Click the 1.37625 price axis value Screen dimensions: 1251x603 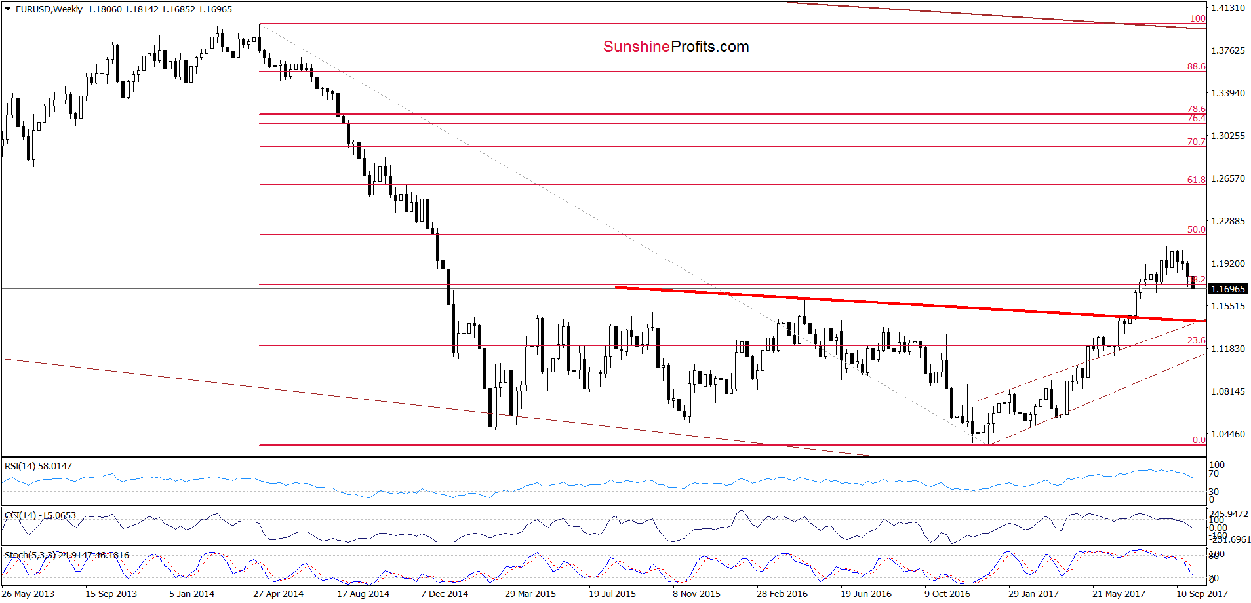(x=1227, y=50)
